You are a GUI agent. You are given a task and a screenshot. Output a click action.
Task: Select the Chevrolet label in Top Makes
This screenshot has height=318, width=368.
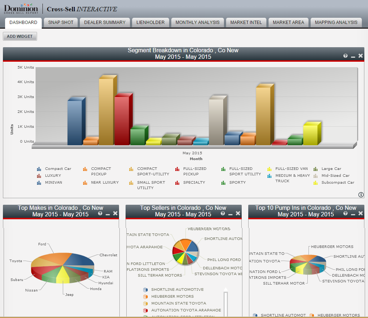pos(108,255)
